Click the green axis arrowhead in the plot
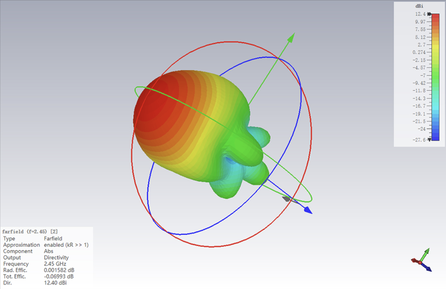446x289 pixels. [x=291, y=37]
